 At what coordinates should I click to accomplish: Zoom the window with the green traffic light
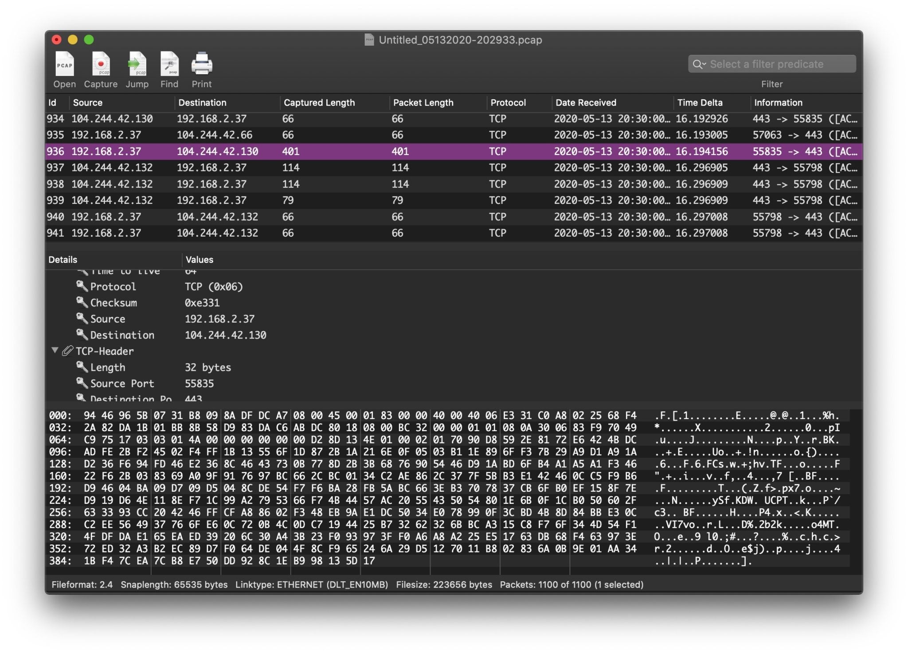tap(89, 39)
